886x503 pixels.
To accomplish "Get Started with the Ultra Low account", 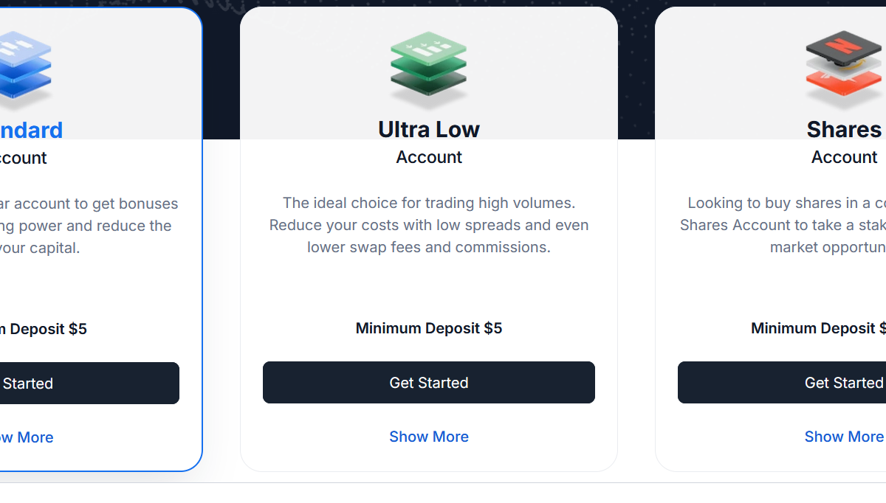I will coord(428,382).
